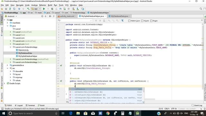Image resolution: width=206 pixels, height=116 pixels.
Task: Expand the manifests folder
Action: pyautogui.click(x=7, y=23)
